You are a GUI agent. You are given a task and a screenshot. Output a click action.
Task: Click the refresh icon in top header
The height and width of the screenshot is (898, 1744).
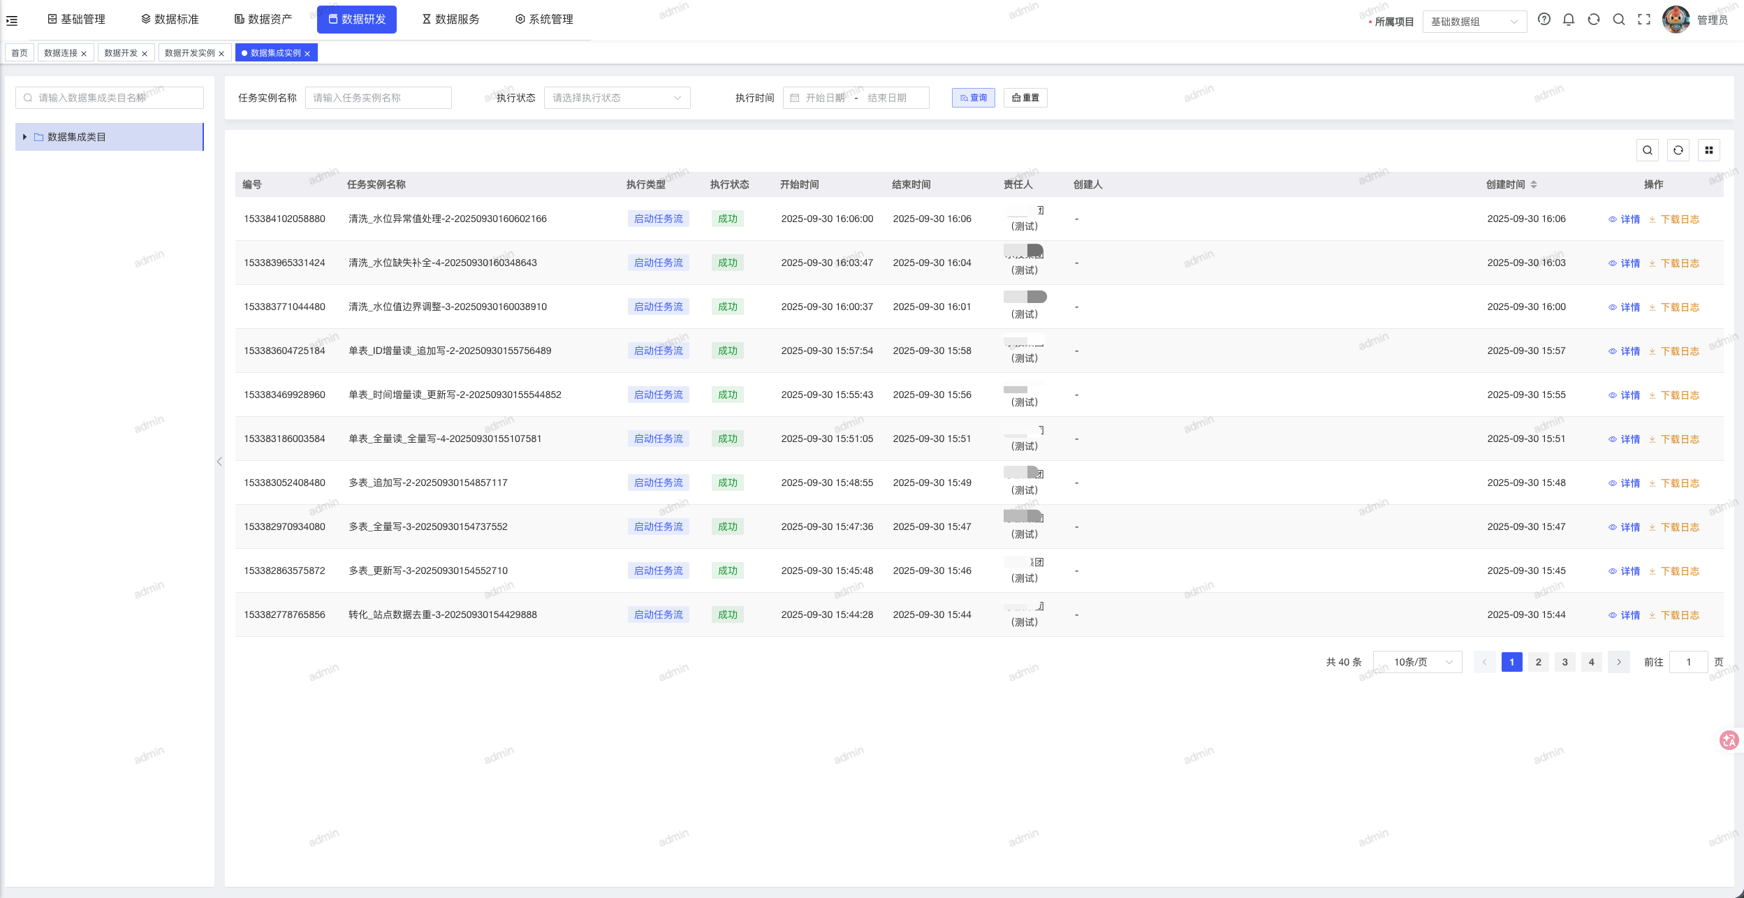[1594, 20]
